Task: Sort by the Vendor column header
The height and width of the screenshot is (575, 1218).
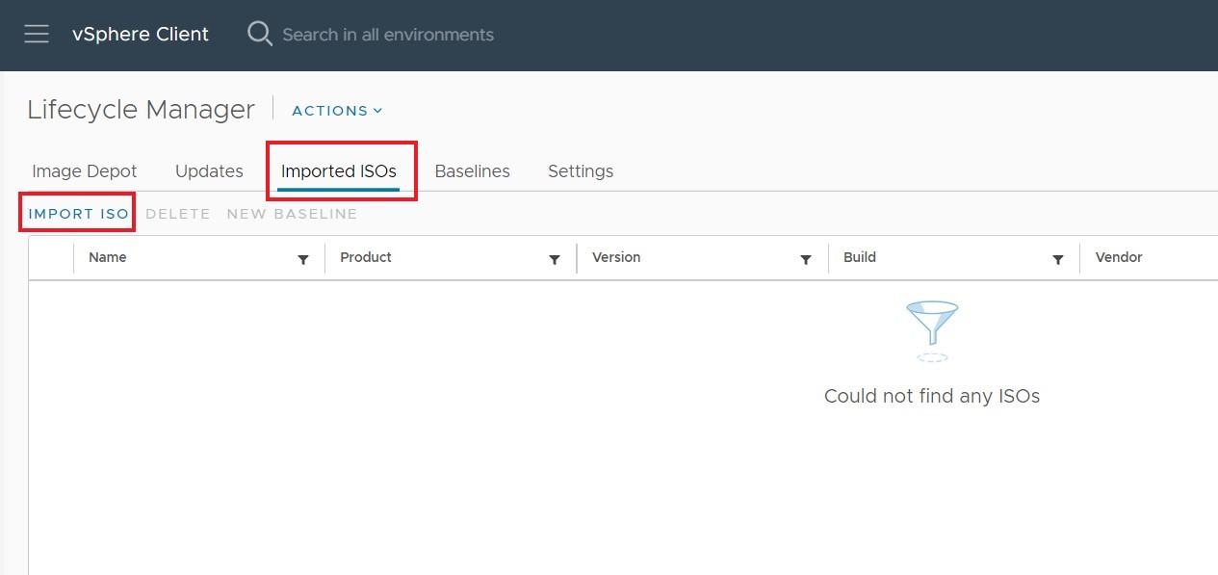Action: pyautogui.click(x=1119, y=257)
